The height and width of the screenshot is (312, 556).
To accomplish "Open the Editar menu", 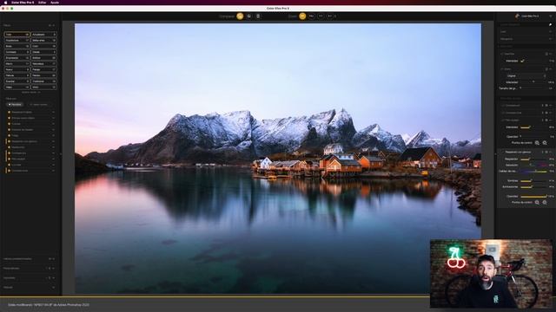I will pos(42,3).
